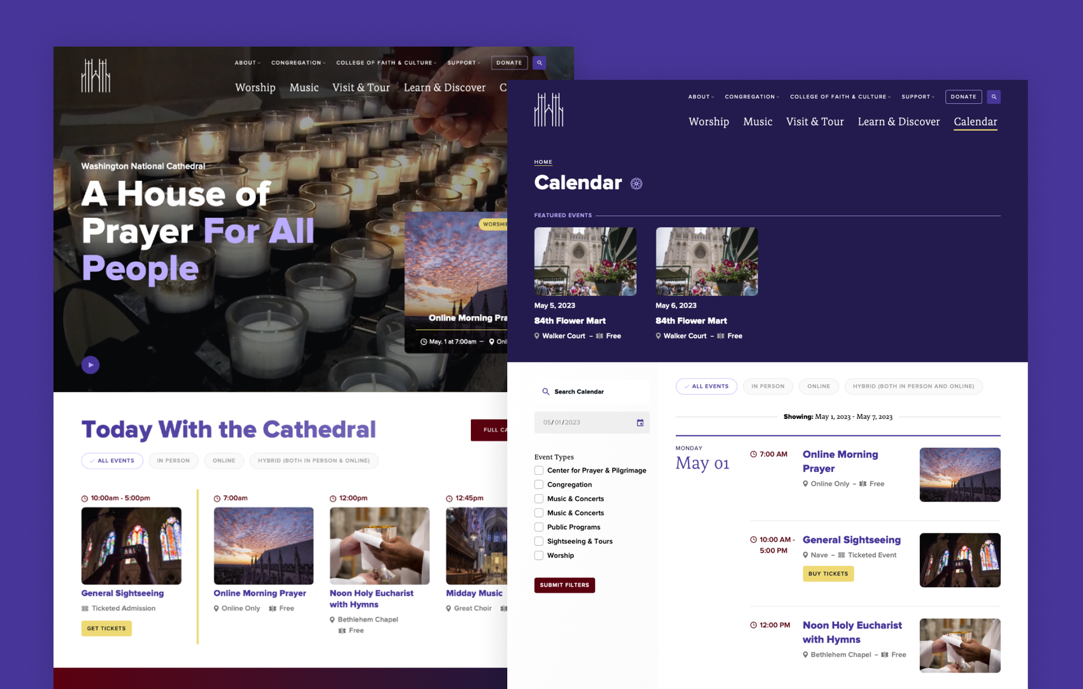
Task: Open the May 5 Flower Mart thumbnail
Action: (x=585, y=262)
